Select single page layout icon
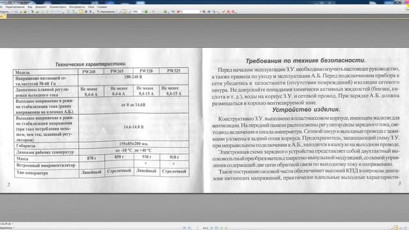This screenshot has height=230, width=409. 391,227
